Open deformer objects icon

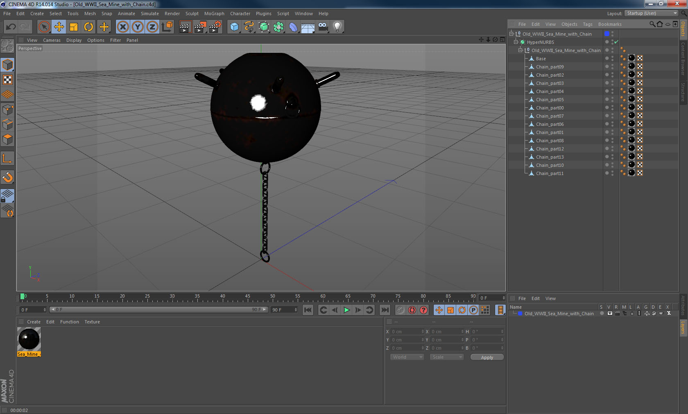tap(293, 27)
